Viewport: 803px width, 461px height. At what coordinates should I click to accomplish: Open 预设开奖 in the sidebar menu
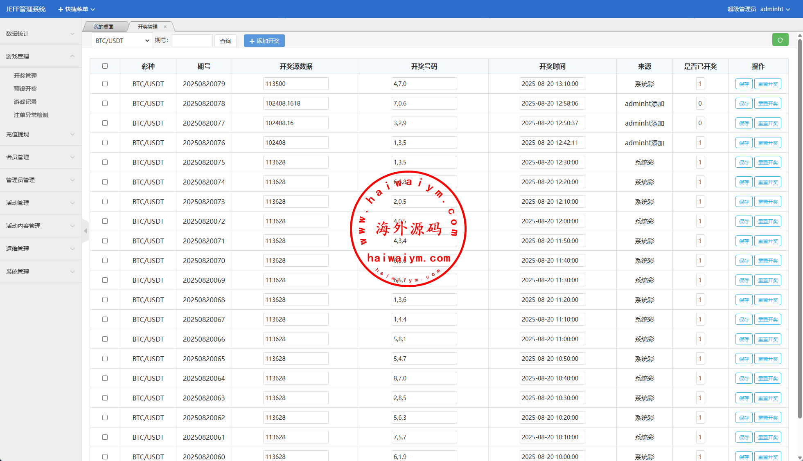(25, 89)
